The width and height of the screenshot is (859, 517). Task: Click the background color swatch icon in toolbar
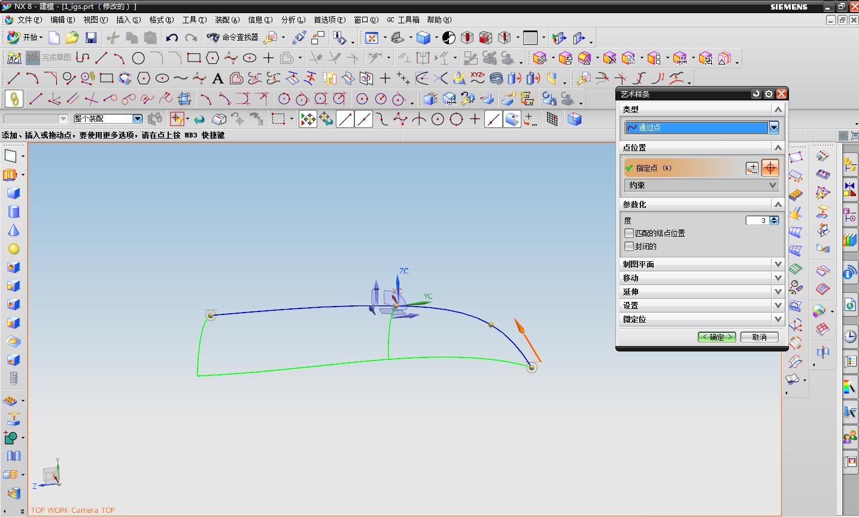[530, 38]
